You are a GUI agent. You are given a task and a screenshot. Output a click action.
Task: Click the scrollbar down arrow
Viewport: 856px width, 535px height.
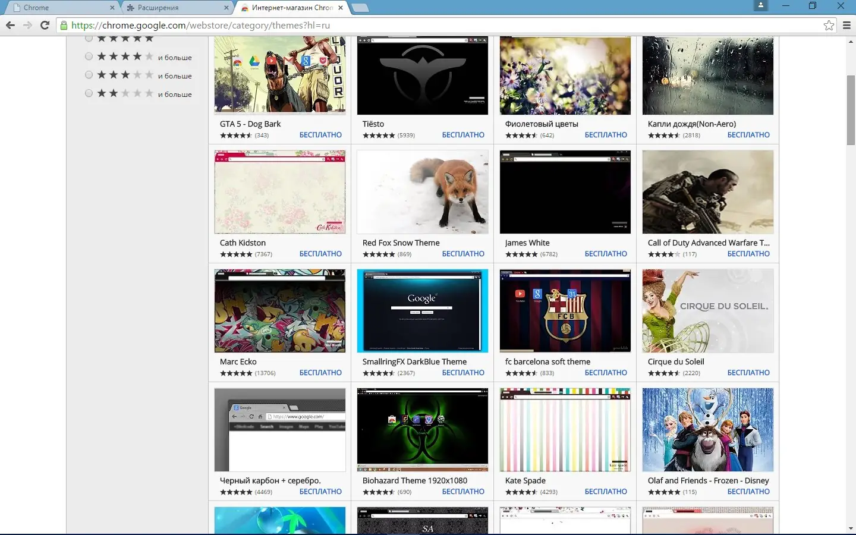pos(851,528)
